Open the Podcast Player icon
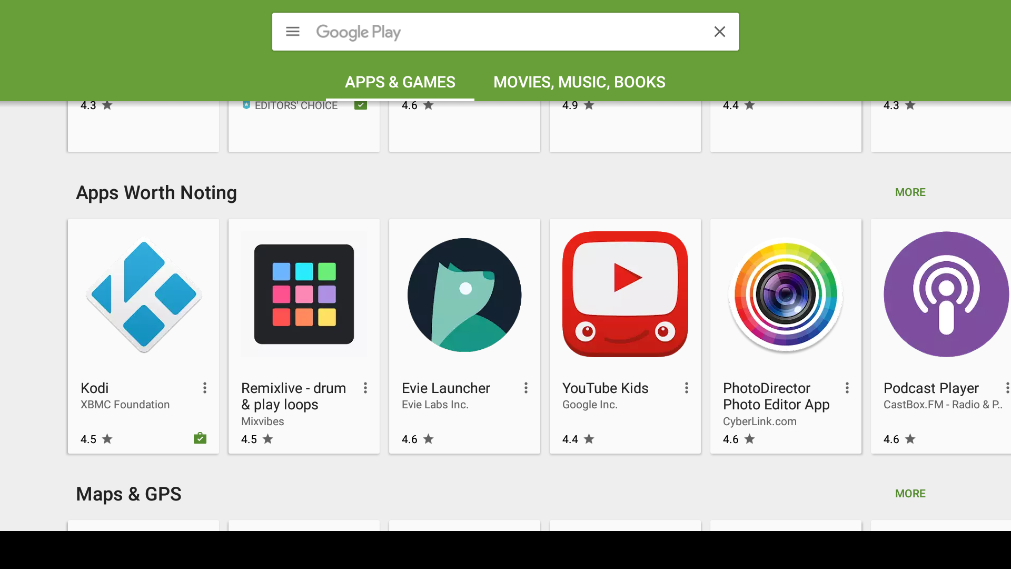 946,295
